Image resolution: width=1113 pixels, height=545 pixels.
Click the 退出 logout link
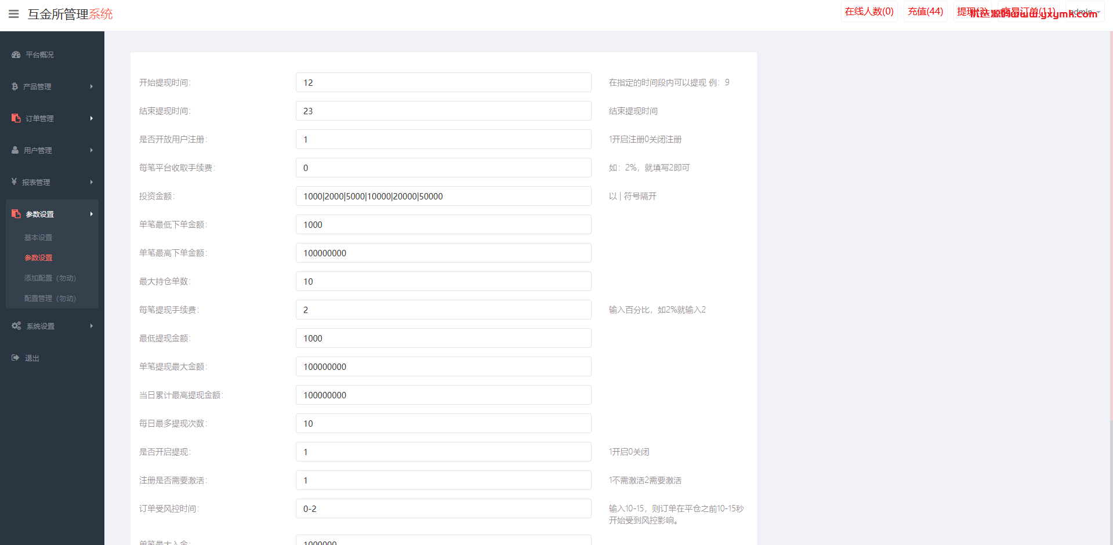(32, 358)
